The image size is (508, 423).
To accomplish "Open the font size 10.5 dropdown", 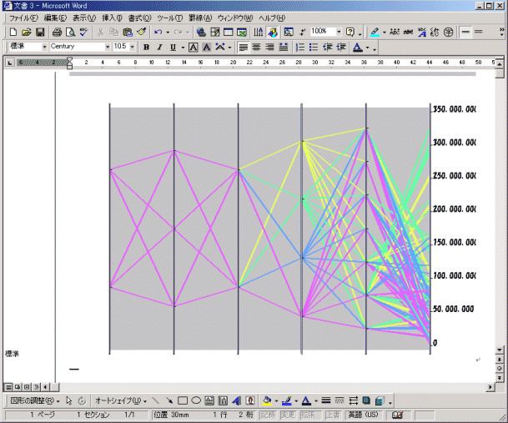I will (x=132, y=47).
